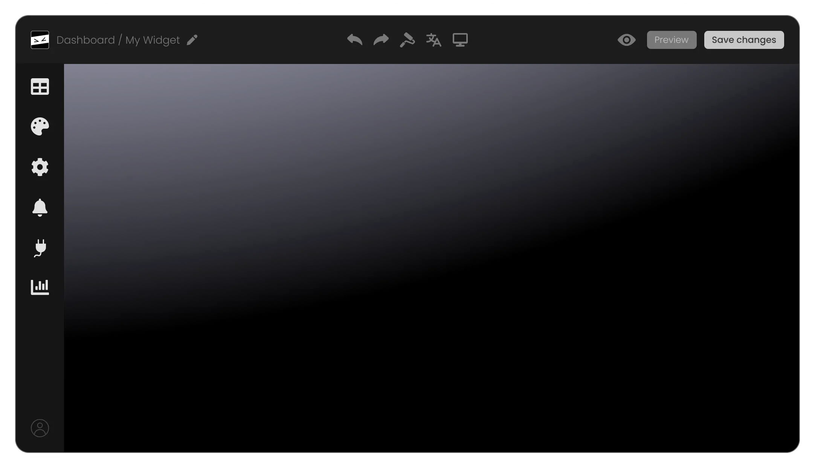The image size is (815, 468).
Task: Click the empty widget canvas area
Action: (431, 258)
